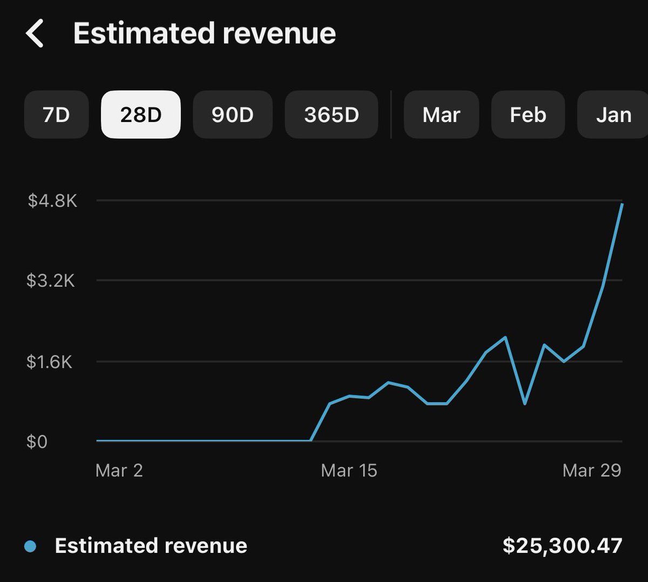Select the 28D time range
The image size is (648, 582).
140,114
